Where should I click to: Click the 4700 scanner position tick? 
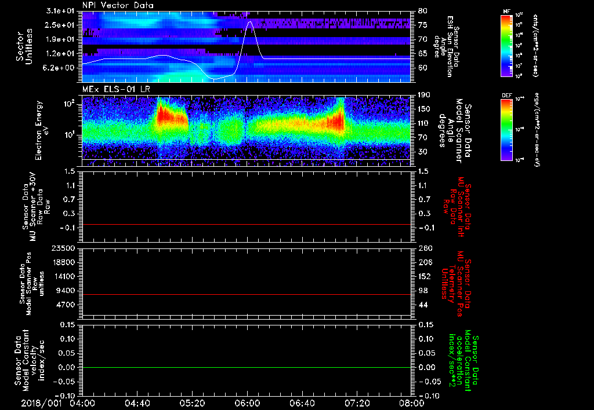point(66,305)
